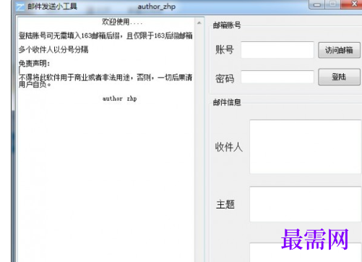
Task: Click the 访问邮箱 button
Action: 339,50
